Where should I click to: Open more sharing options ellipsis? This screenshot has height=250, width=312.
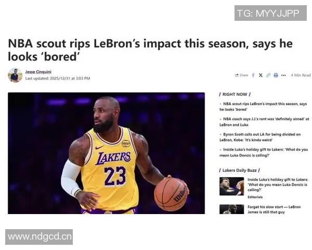pyautogui.click(x=283, y=76)
